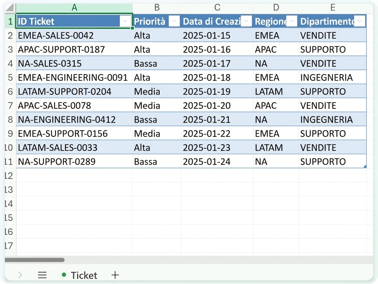Select cell NA-SALES-0315

[x=74, y=63]
